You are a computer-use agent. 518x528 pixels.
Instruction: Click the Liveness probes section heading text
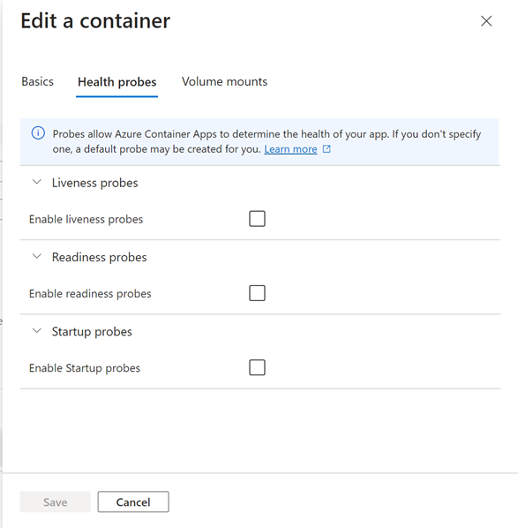[95, 183]
